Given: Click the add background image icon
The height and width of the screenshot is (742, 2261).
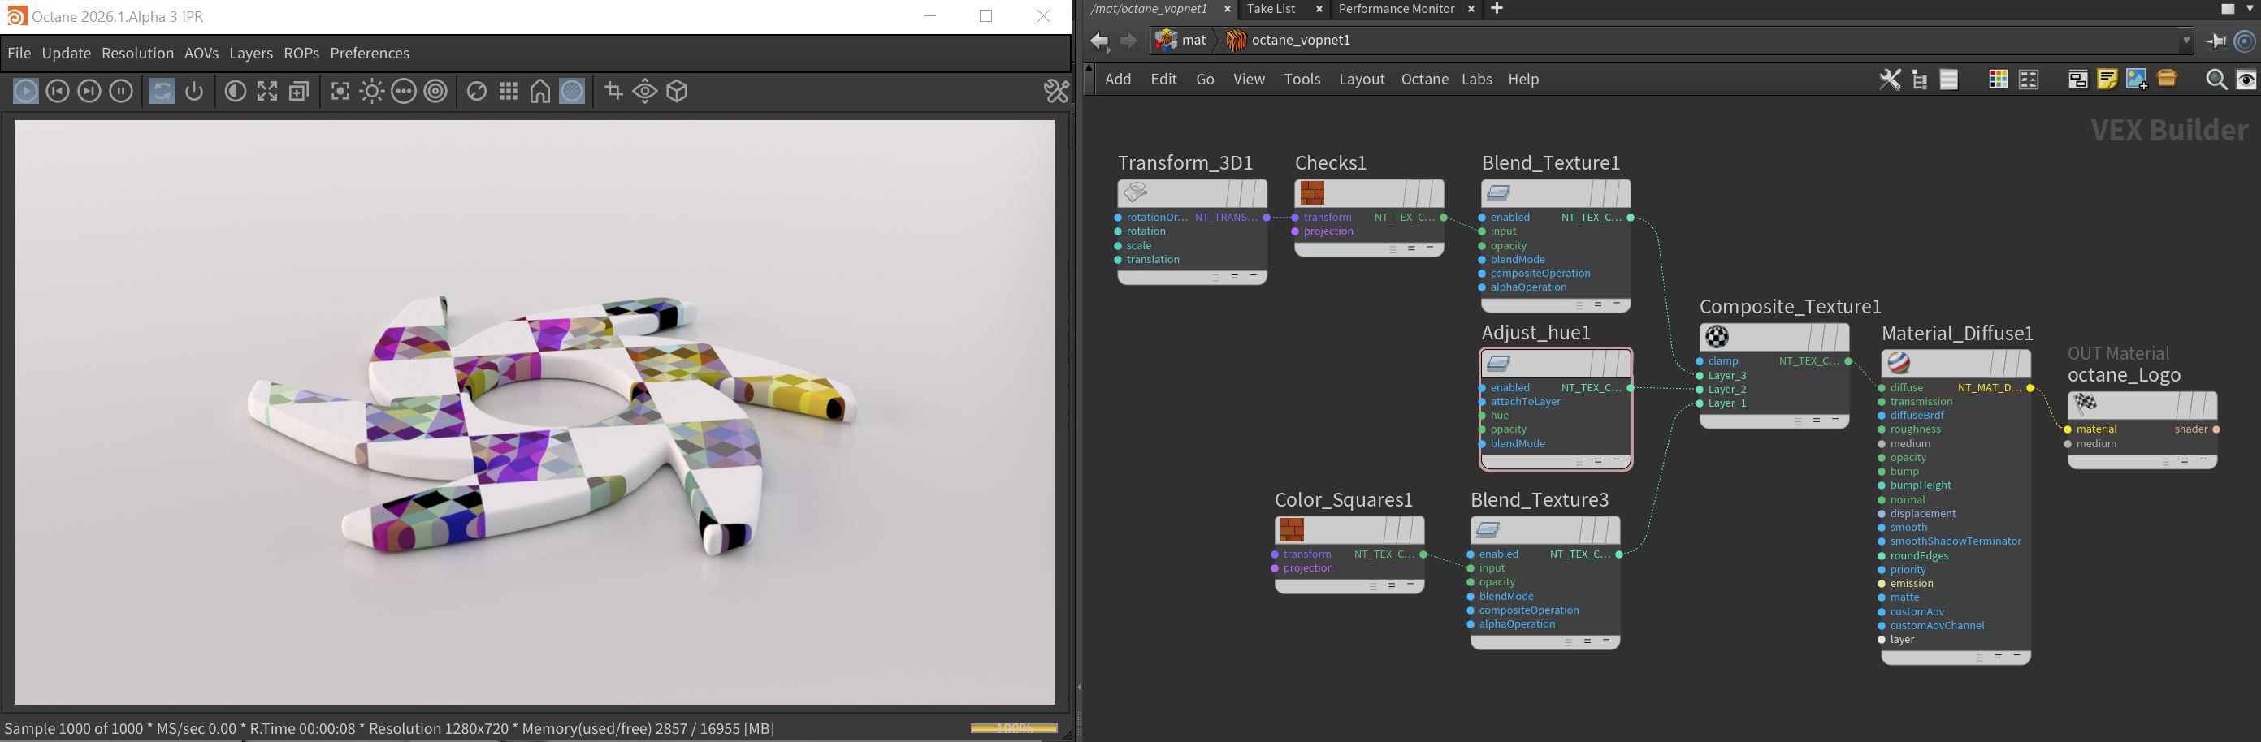Looking at the screenshot, I should (2137, 80).
